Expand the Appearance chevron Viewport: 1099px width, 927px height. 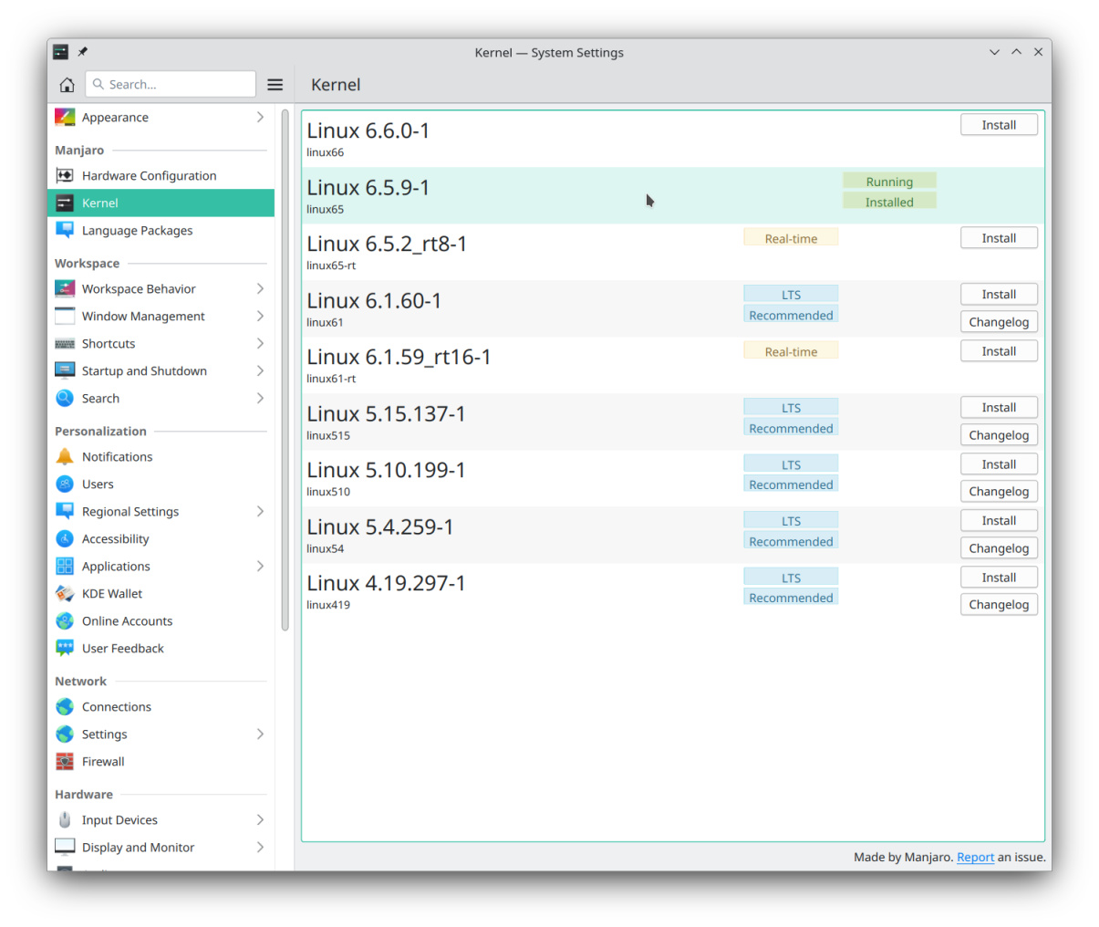(260, 118)
